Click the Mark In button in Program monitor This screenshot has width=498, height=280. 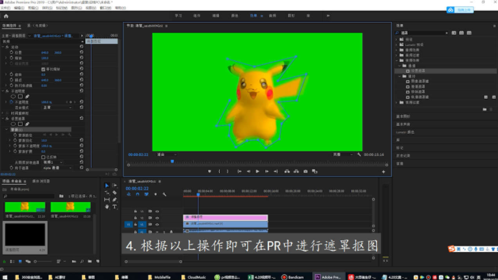pos(219,172)
